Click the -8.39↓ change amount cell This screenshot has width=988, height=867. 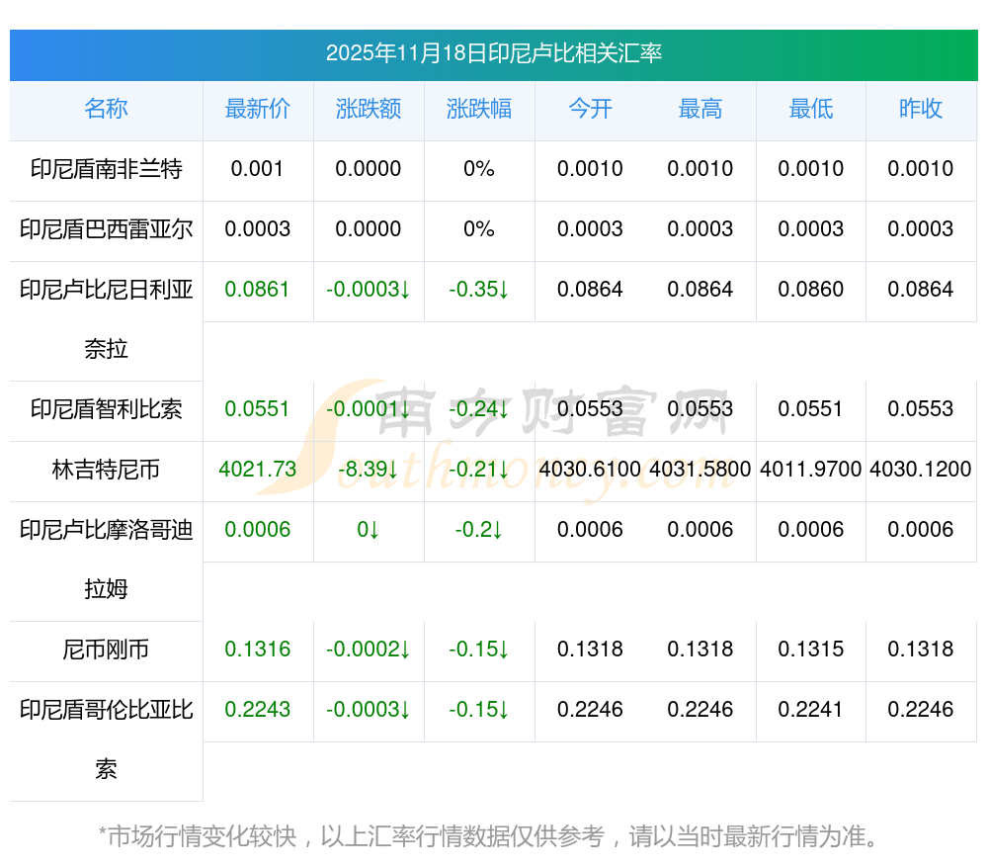(368, 470)
